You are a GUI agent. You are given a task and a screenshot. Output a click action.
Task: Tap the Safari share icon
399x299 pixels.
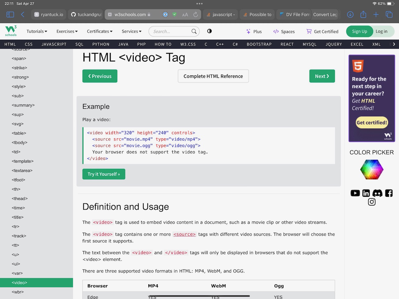click(363, 14)
